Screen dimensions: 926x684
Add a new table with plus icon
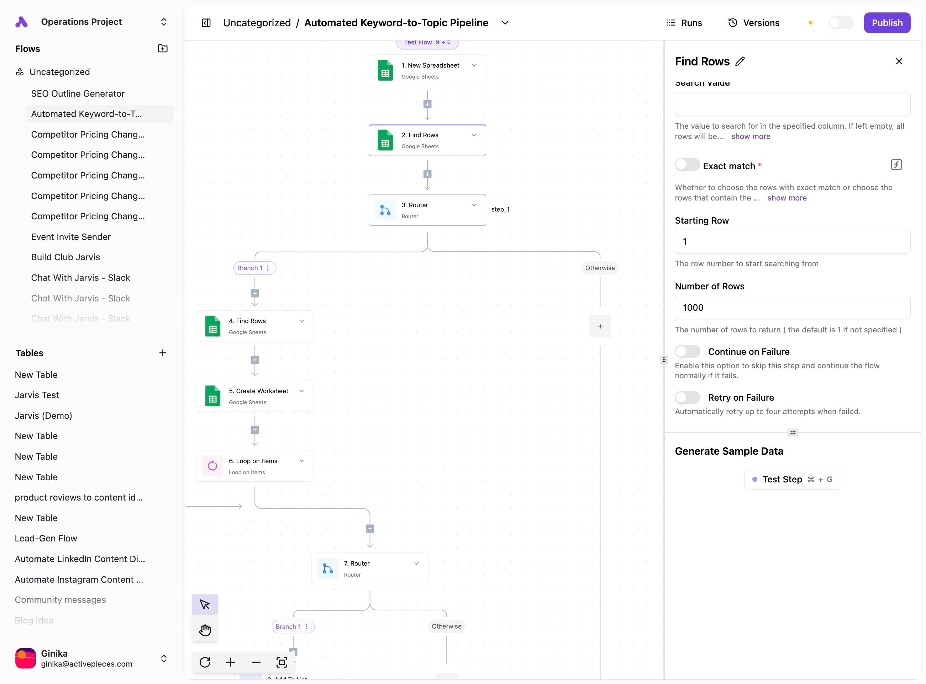pyautogui.click(x=163, y=353)
